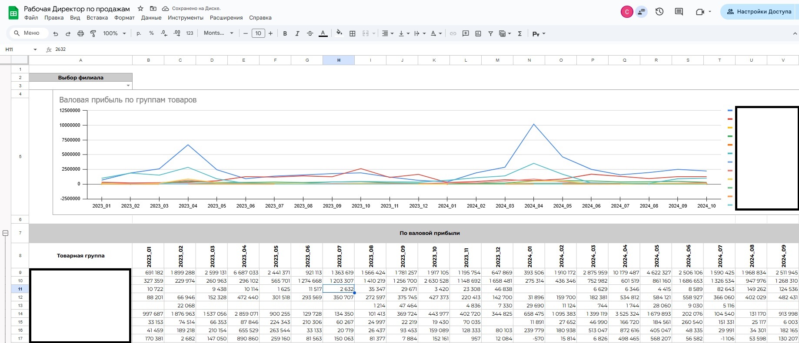Open the 100% zoom dropdown

114,33
